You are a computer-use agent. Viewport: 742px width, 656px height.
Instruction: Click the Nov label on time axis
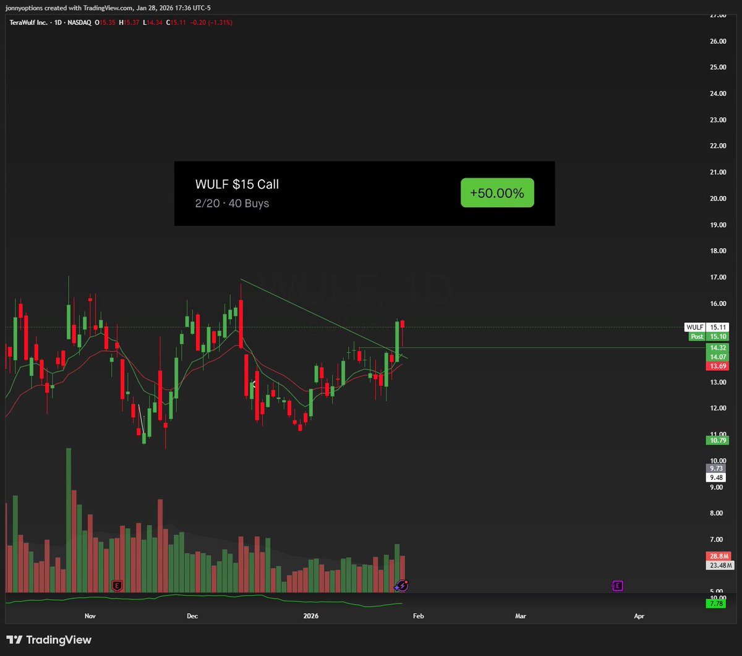pos(90,616)
